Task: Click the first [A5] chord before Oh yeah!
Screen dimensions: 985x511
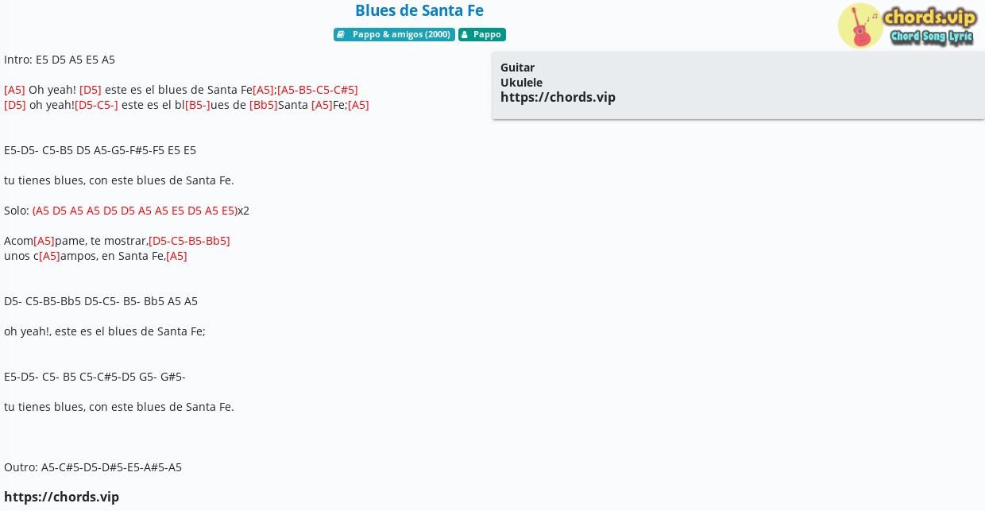Action: [x=14, y=90]
